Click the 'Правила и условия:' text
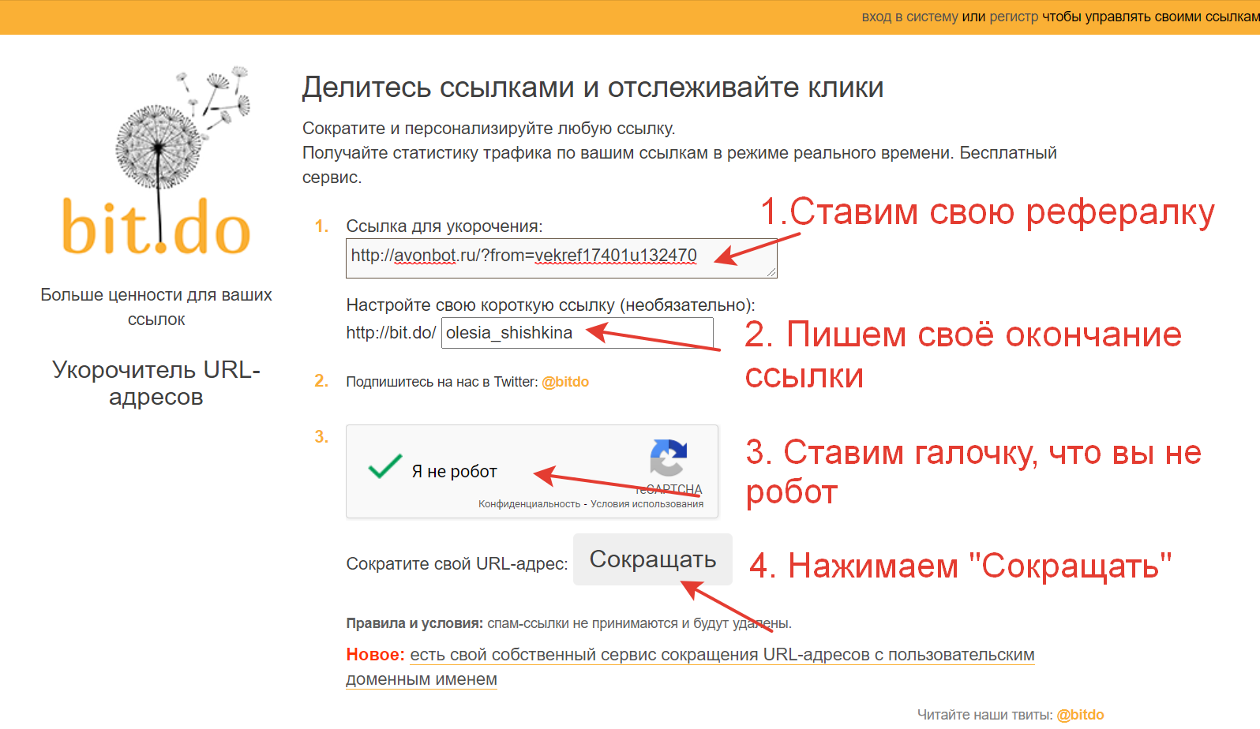The width and height of the screenshot is (1260, 729). [414, 623]
